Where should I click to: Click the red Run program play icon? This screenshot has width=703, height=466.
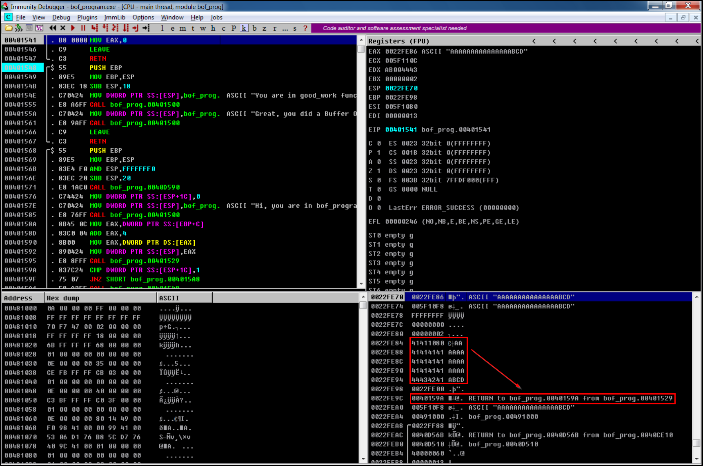tap(73, 28)
